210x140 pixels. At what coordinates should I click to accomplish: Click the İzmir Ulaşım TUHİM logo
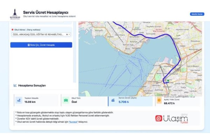[171, 119]
